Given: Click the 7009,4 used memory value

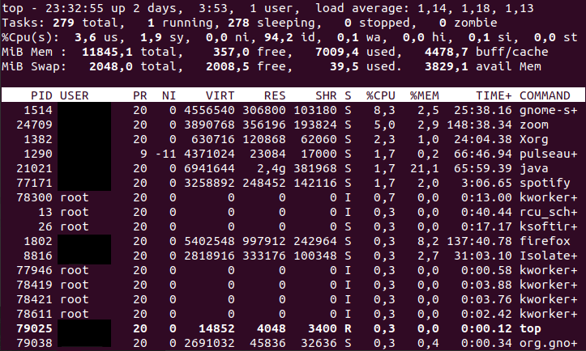Looking at the screenshot, I should (336, 53).
